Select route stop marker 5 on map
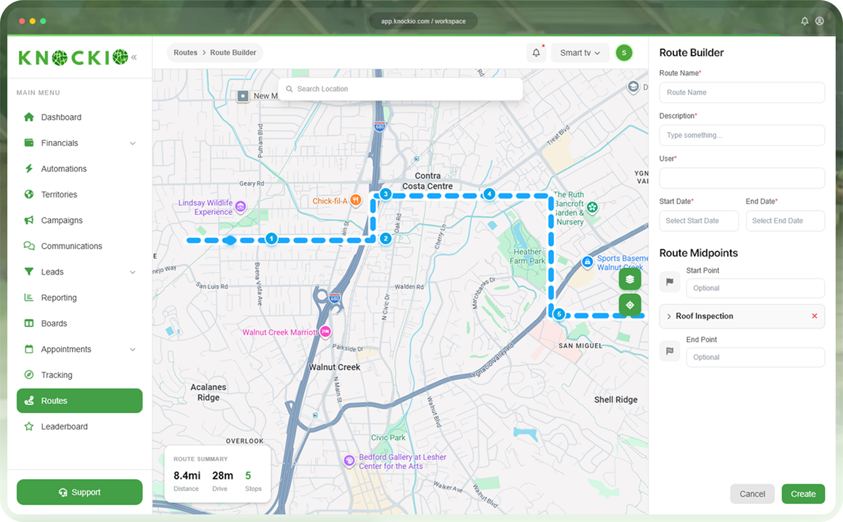This screenshot has width=843, height=522. coord(558,314)
